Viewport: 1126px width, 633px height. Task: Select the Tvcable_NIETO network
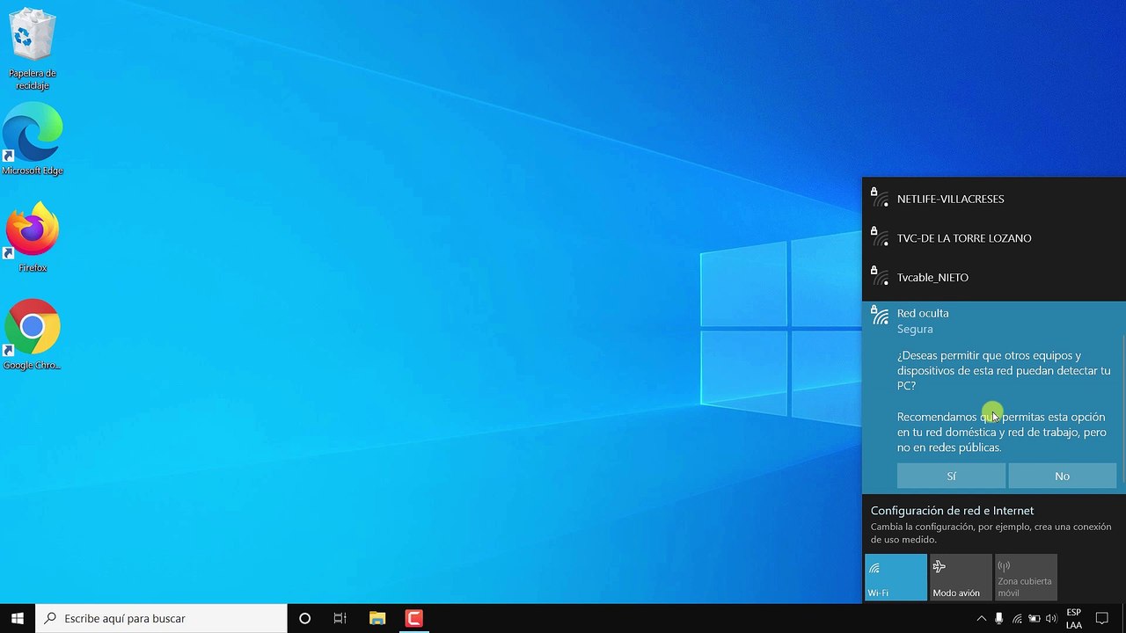[x=993, y=278]
